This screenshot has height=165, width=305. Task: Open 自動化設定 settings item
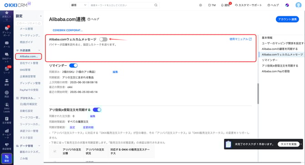26,111
